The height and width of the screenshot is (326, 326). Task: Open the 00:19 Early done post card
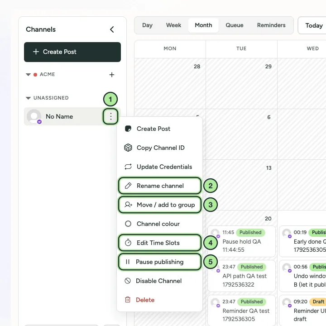[x=303, y=241]
